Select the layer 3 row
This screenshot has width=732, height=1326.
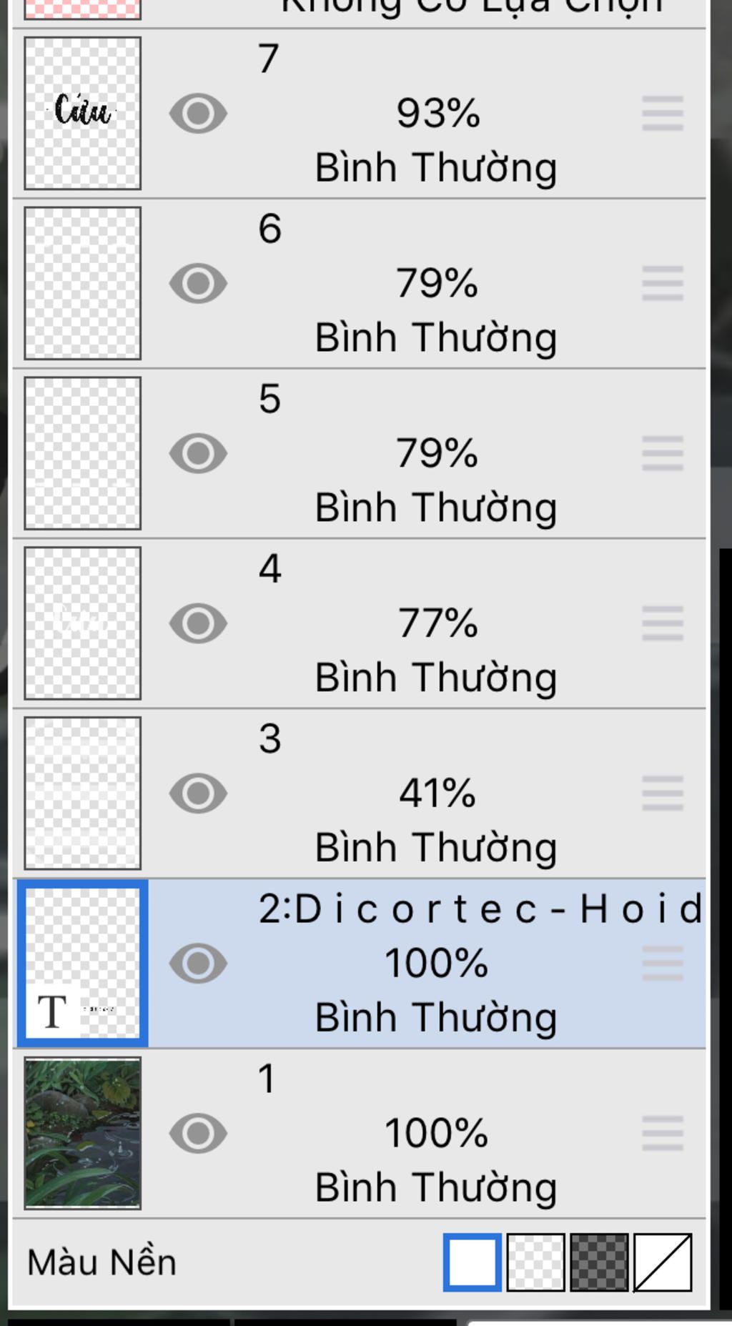(x=360, y=793)
